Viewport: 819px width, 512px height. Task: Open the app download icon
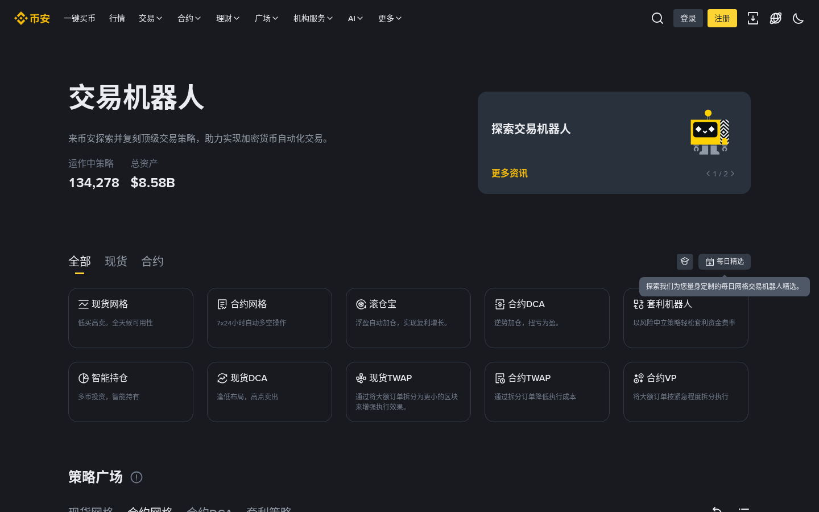[x=753, y=18]
